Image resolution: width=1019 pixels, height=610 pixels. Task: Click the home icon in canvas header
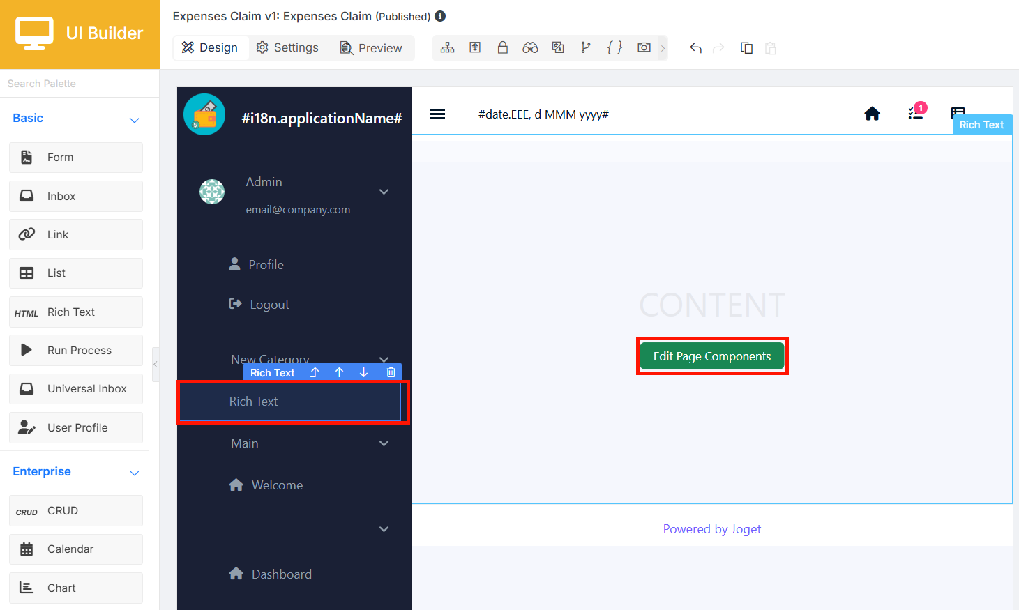click(x=872, y=114)
